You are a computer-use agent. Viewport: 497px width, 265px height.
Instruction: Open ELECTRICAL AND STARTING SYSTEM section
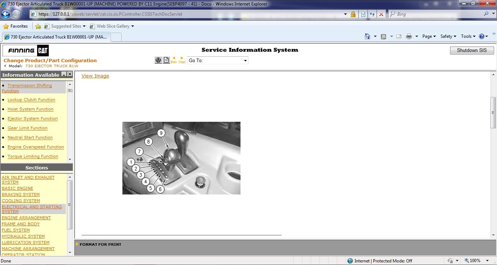[x=32, y=209]
